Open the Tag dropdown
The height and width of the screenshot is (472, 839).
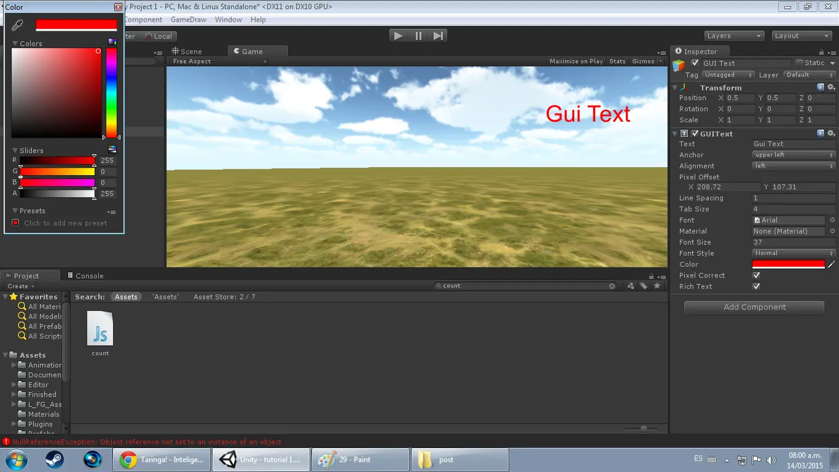pyautogui.click(x=728, y=75)
